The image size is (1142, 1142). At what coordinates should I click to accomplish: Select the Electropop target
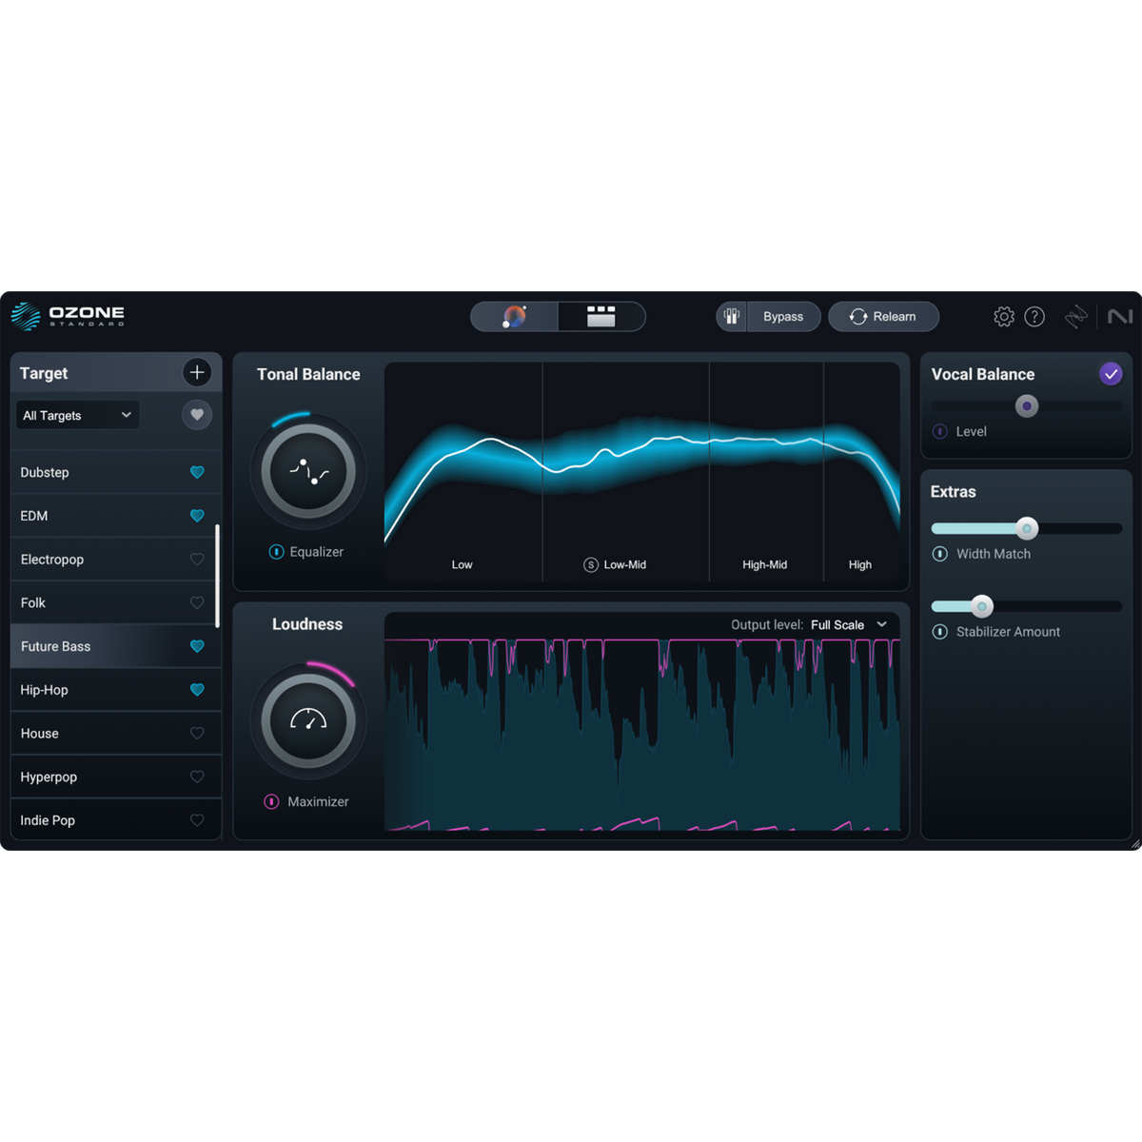(x=116, y=560)
